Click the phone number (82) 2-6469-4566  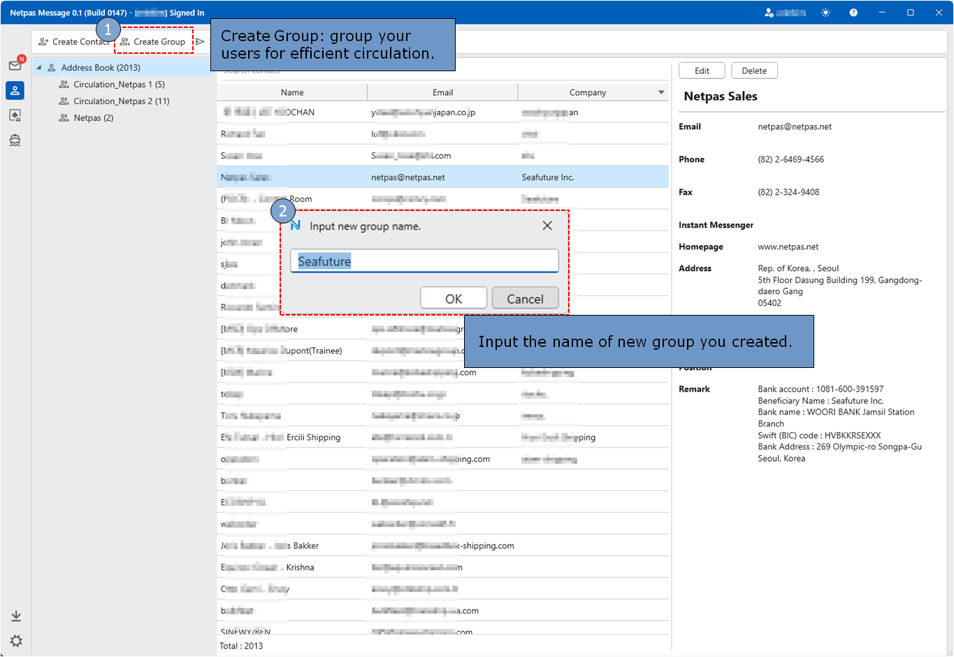[x=791, y=159]
